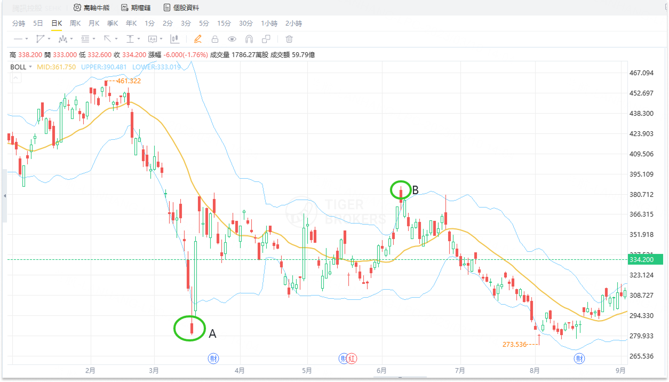669x382 pixels.
Task: Select the 2分 timeframe tab
Action: click(168, 23)
